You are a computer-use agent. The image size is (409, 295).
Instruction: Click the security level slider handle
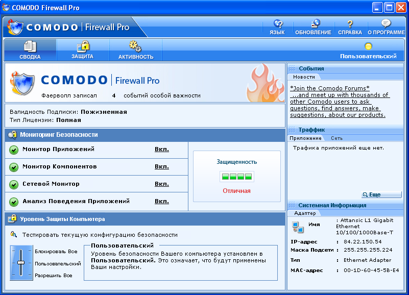coord(21,262)
